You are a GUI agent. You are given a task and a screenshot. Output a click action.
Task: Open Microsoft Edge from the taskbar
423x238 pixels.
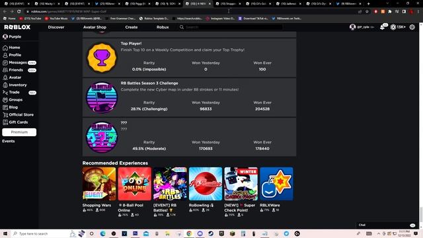pyautogui.click(x=103, y=233)
